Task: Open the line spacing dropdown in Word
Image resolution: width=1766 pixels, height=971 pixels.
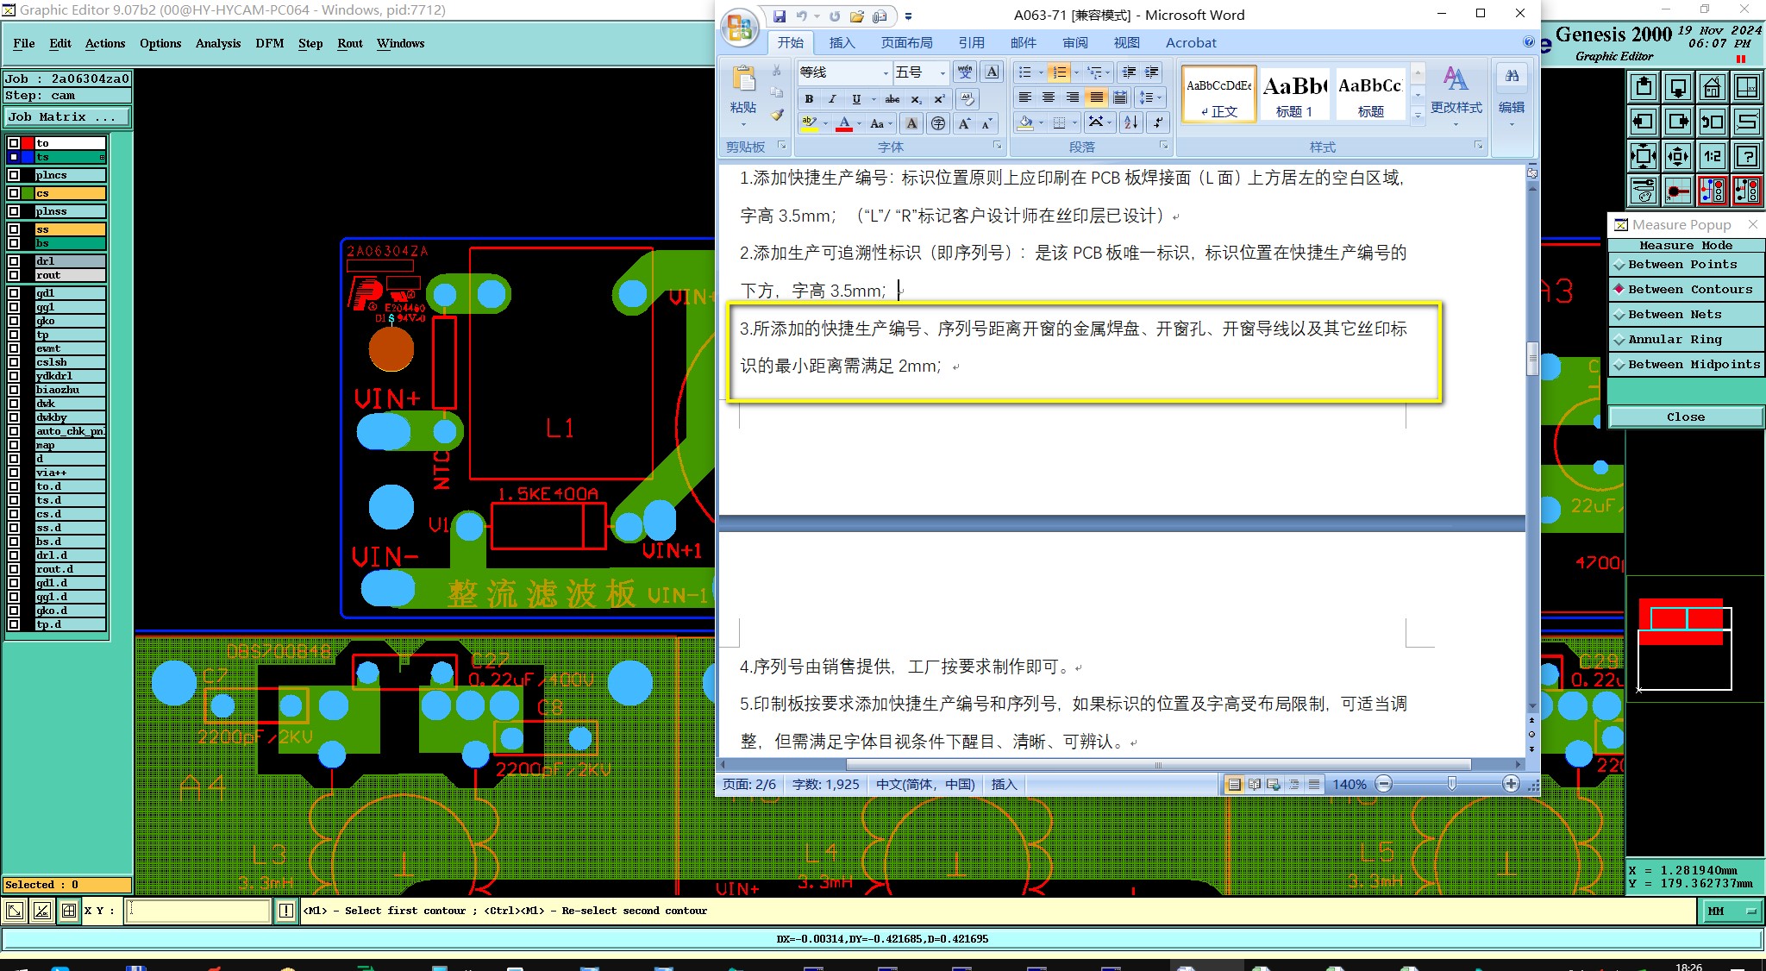Action: 1151,97
